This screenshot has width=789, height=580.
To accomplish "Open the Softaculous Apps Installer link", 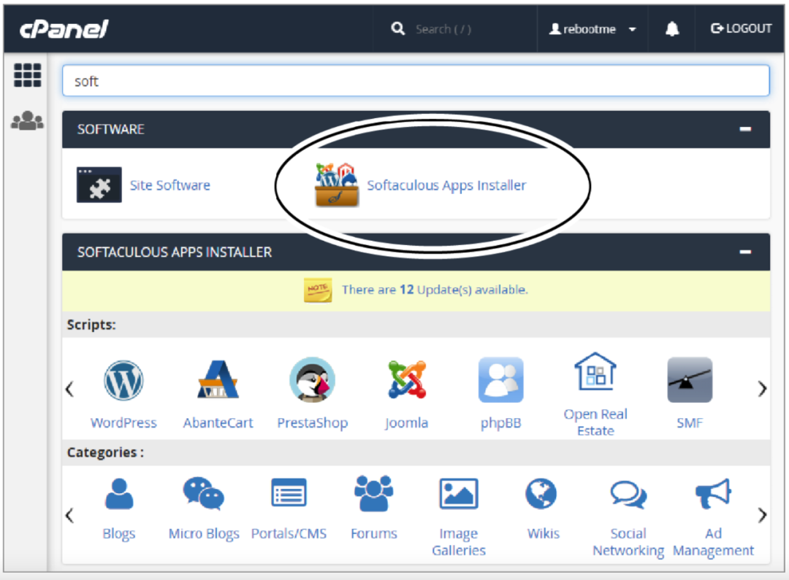I will coord(446,185).
